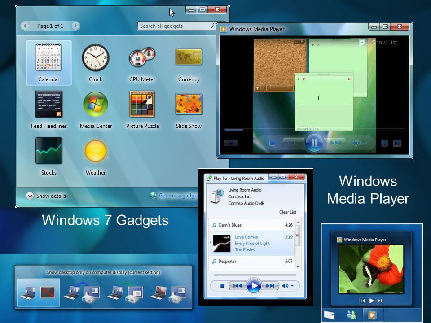Image resolution: width=431 pixels, height=323 pixels.
Task: Choose the Slide Show gadget
Action: (x=189, y=109)
